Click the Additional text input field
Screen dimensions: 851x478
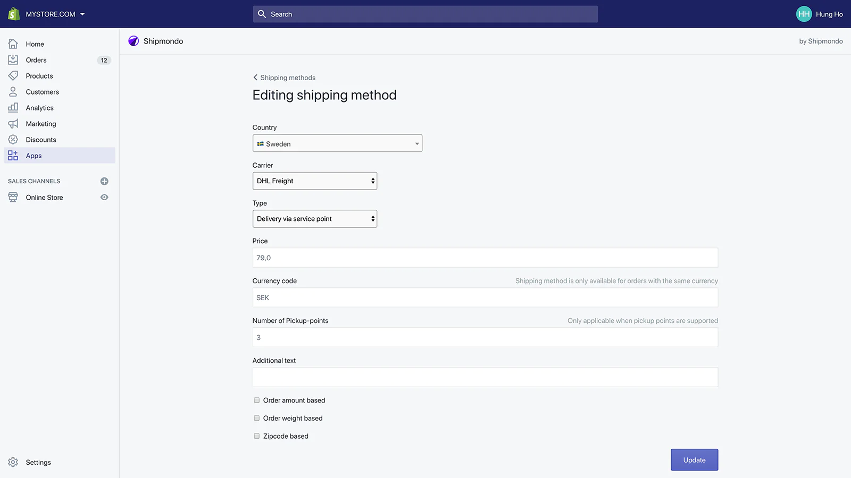pyautogui.click(x=485, y=377)
